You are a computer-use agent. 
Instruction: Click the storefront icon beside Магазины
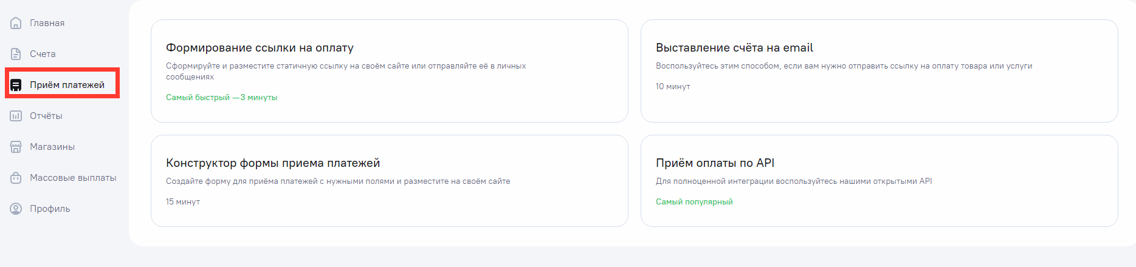pos(16,147)
